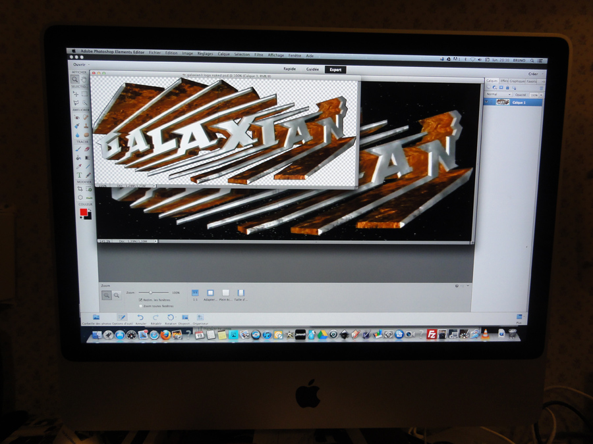Select the Gradient tool
This screenshot has height=444, width=593.
[x=88, y=158]
